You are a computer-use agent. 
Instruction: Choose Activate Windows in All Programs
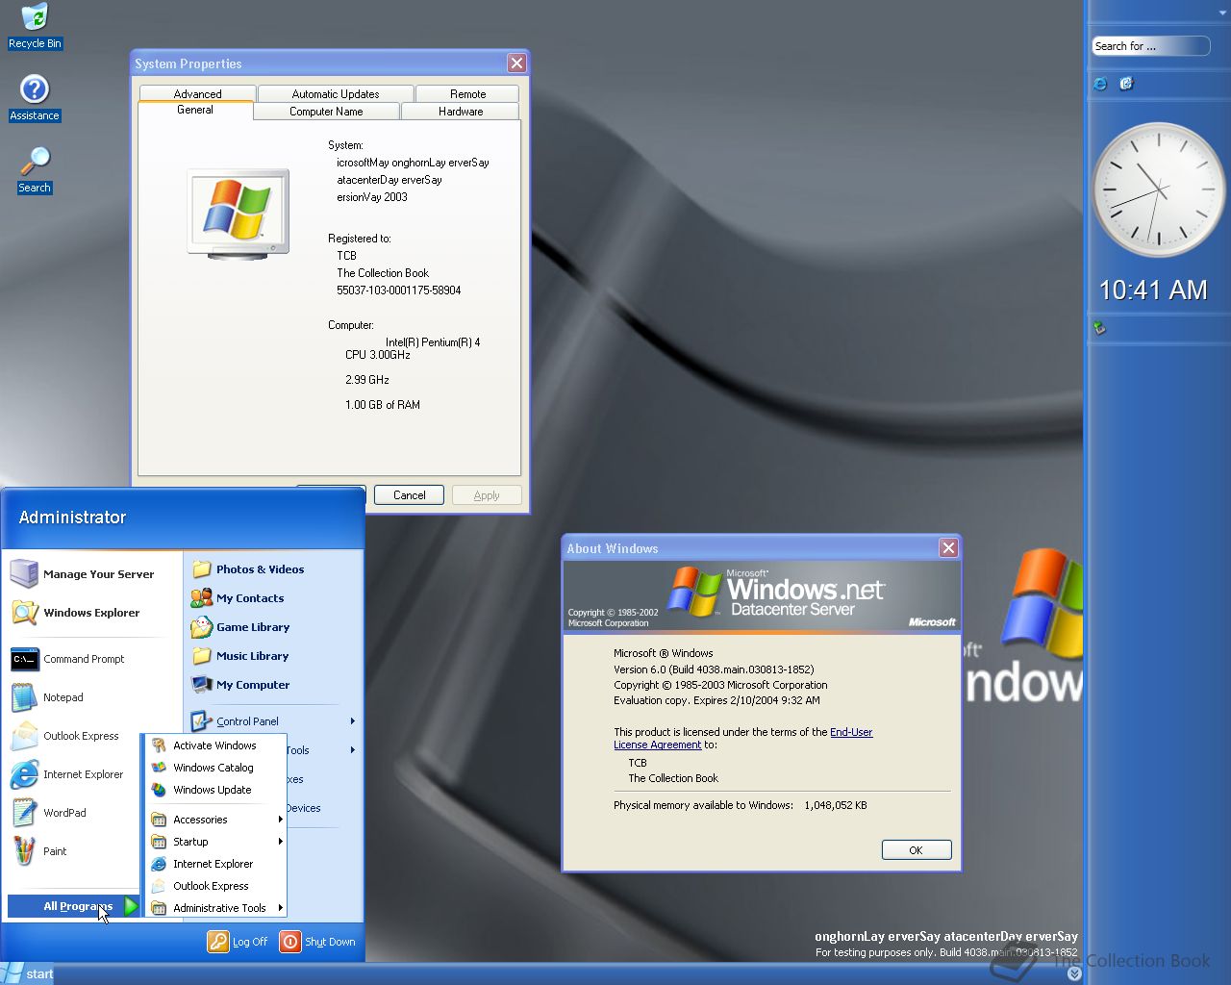click(214, 745)
